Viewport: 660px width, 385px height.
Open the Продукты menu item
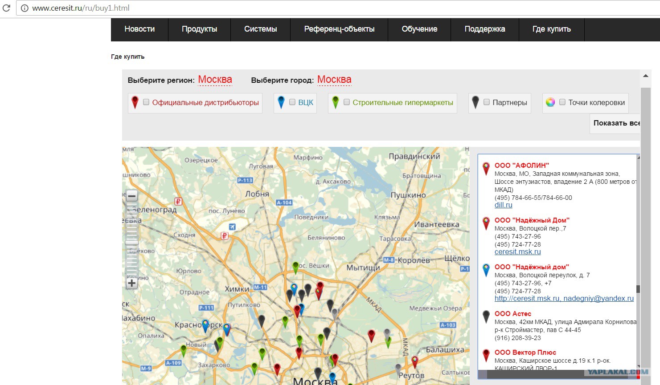pos(199,29)
